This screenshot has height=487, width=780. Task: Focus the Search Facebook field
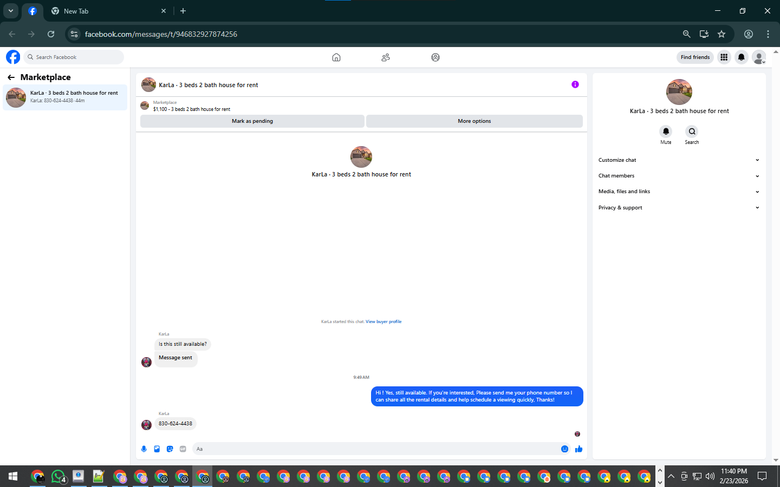(x=74, y=57)
